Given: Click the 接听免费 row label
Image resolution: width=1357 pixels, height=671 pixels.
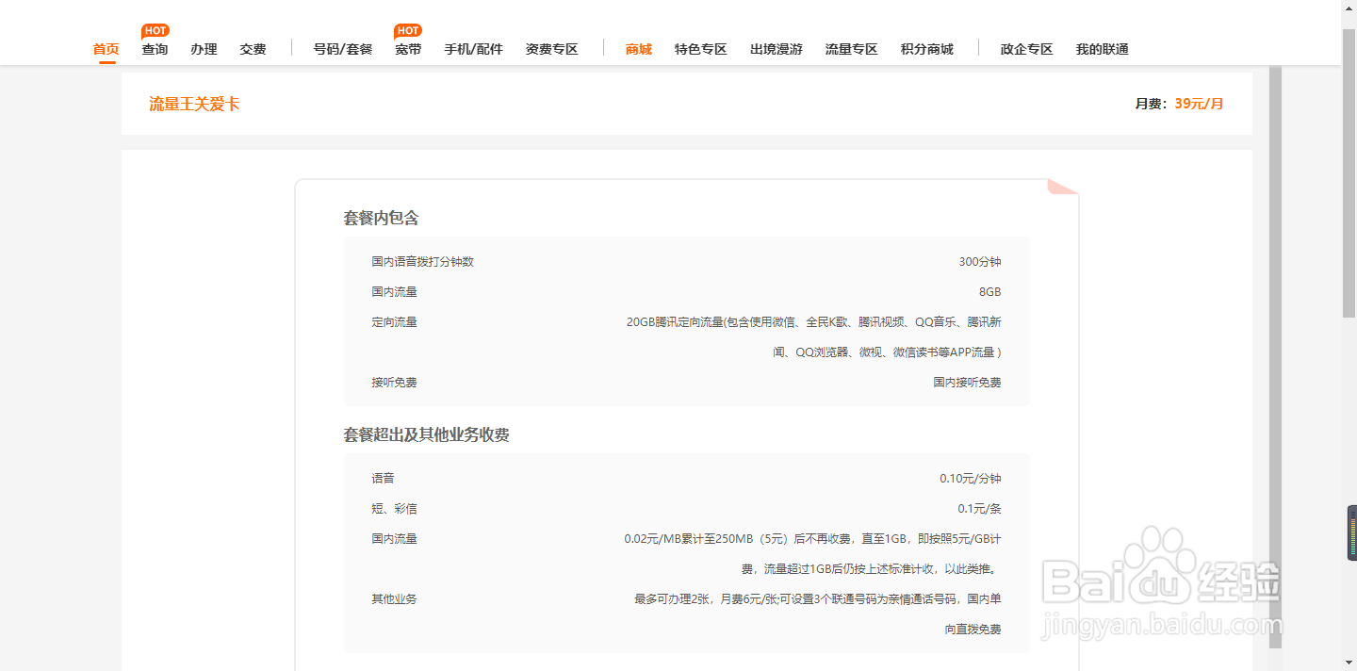Looking at the screenshot, I should point(394,383).
